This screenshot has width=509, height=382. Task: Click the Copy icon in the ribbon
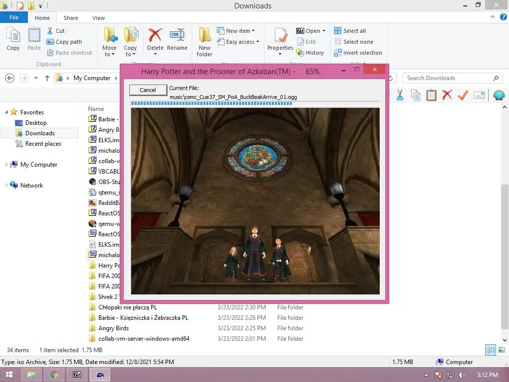click(x=13, y=35)
